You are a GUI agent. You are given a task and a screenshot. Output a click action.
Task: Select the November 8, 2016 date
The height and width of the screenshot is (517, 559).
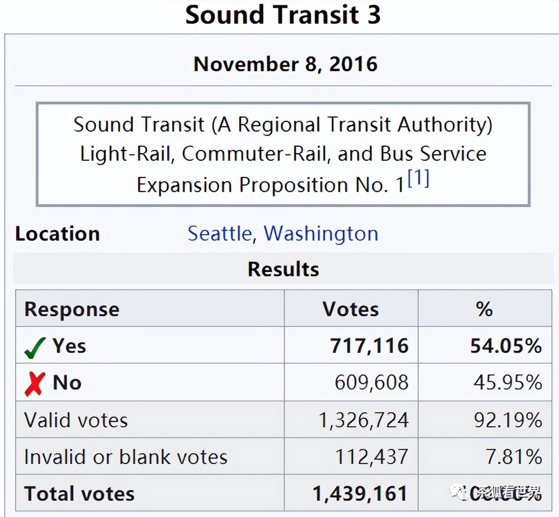coord(285,64)
